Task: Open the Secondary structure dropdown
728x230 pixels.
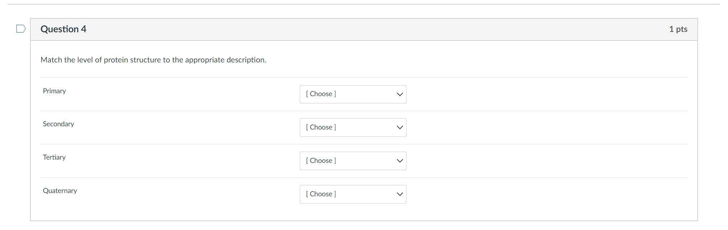Action: pyautogui.click(x=352, y=128)
